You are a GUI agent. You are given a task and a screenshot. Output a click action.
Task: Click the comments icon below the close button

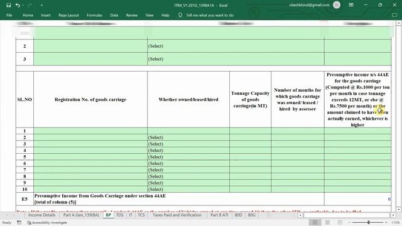(394, 15)
